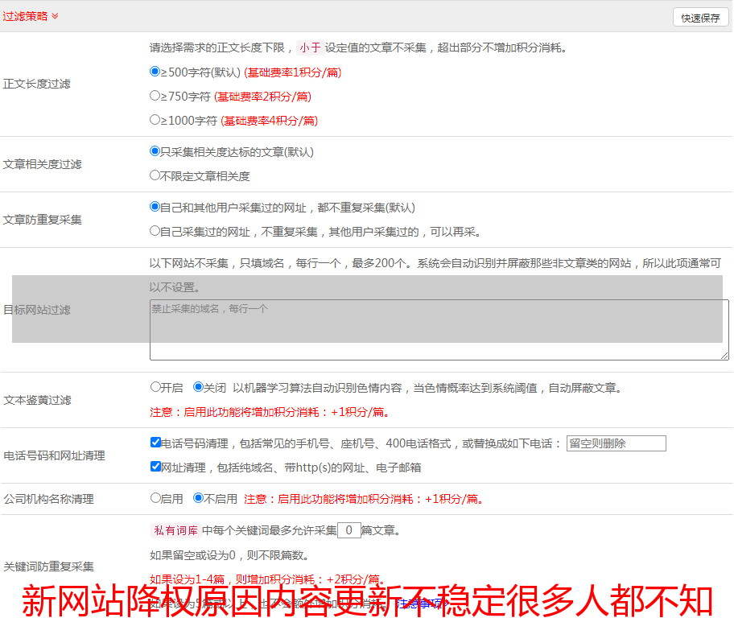
Task: Toggle the 电话号码清理 checkbox
Action: pyautogui.click(x=156, y=443)
